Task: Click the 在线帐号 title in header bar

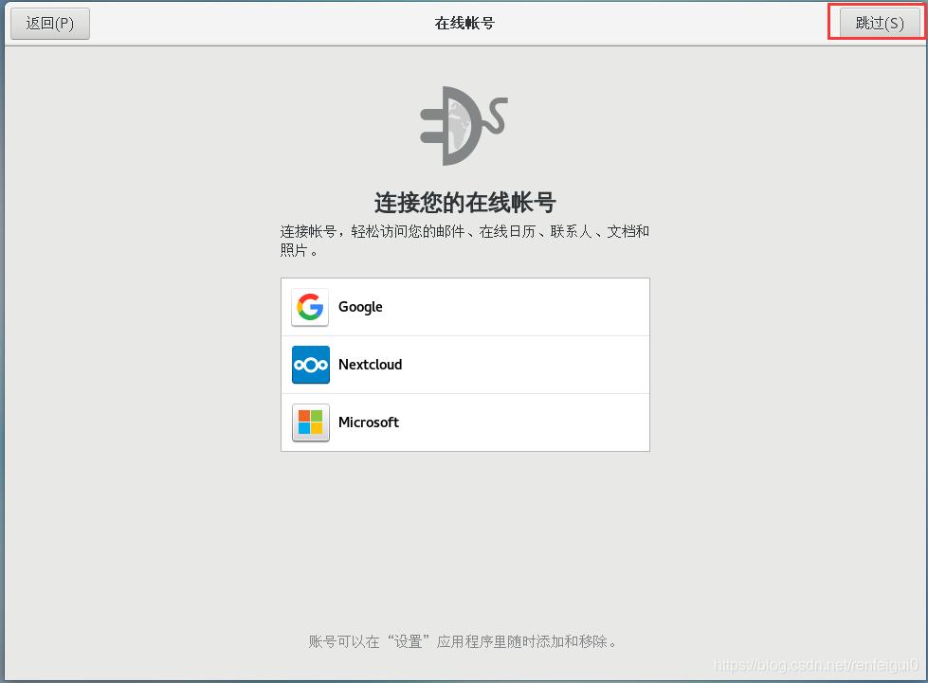Action: click(464, 22)
